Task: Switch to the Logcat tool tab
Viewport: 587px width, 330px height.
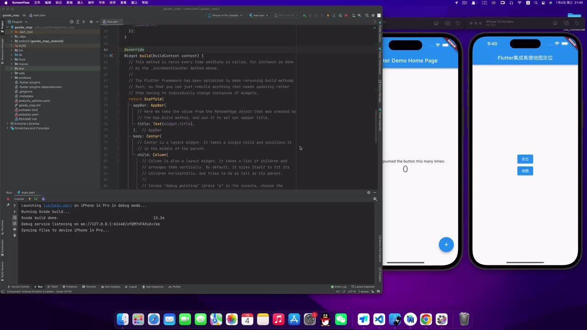Action: point(131,287)
